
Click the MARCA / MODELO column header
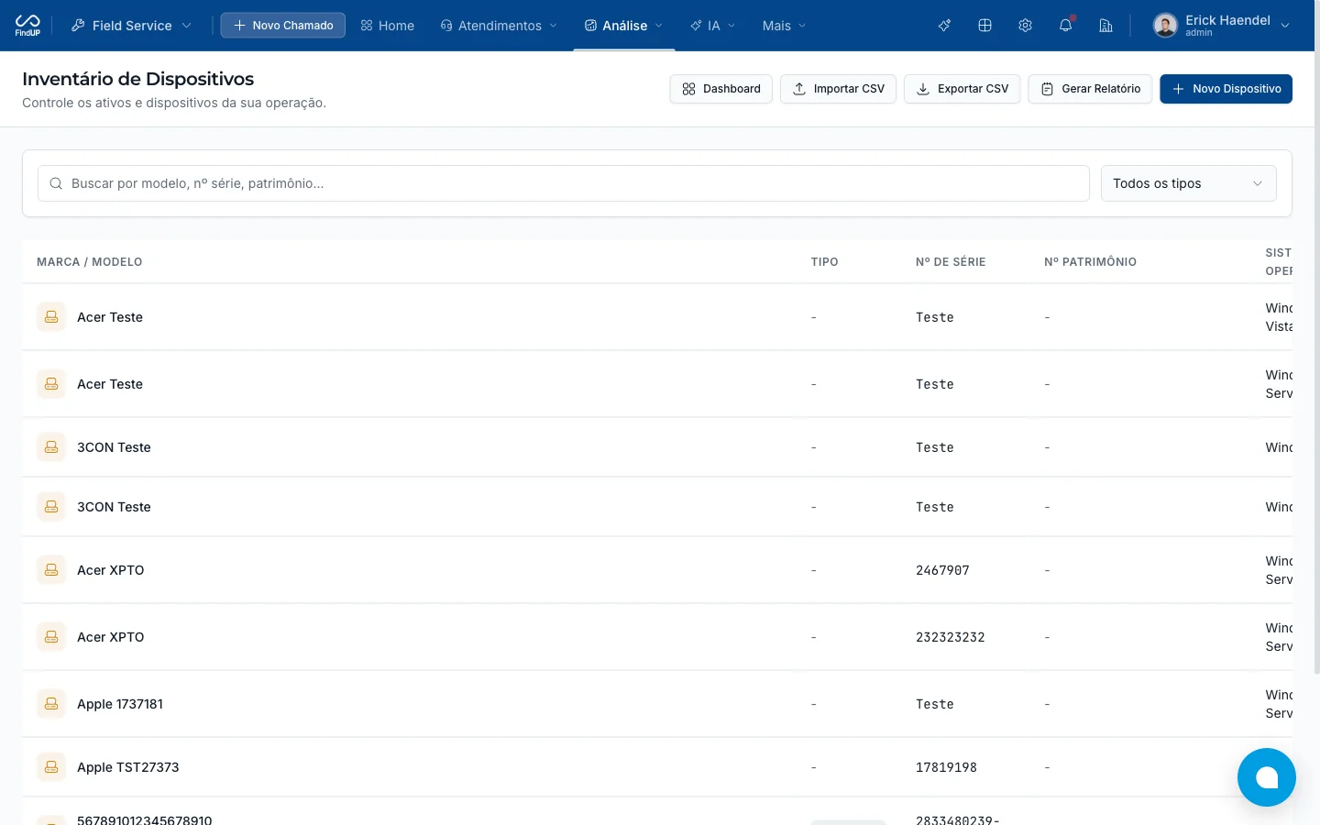click(x=90, y=262)
